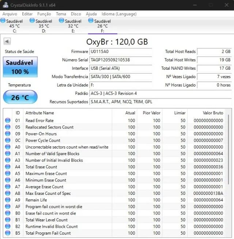Select raw value 000000000036
Image resolution: width=234 pixels, height=239 pixels.
(x=208, y=167)
